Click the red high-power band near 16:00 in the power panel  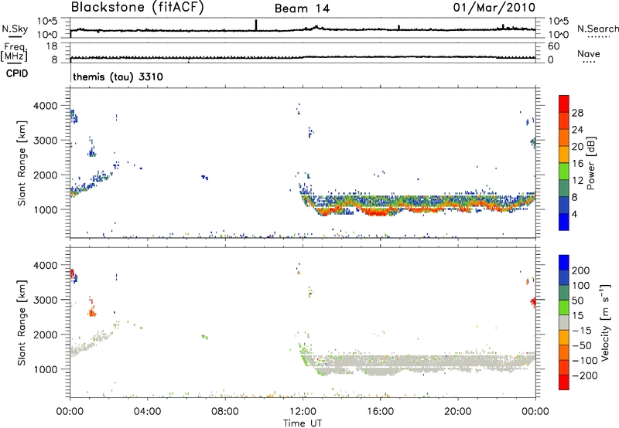[x=378, y=212]
